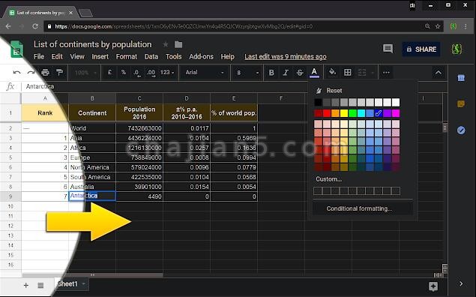The height and width of the screenshot is (297, 476).
Task: Hide the menus with the up chevron
Action: (438, 73)
